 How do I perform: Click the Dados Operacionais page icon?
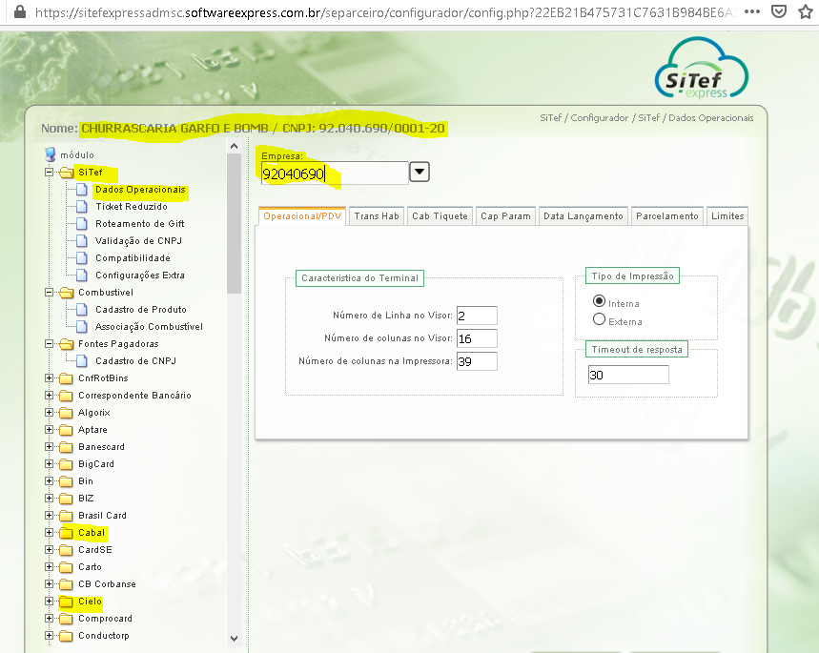pos(82,189)
